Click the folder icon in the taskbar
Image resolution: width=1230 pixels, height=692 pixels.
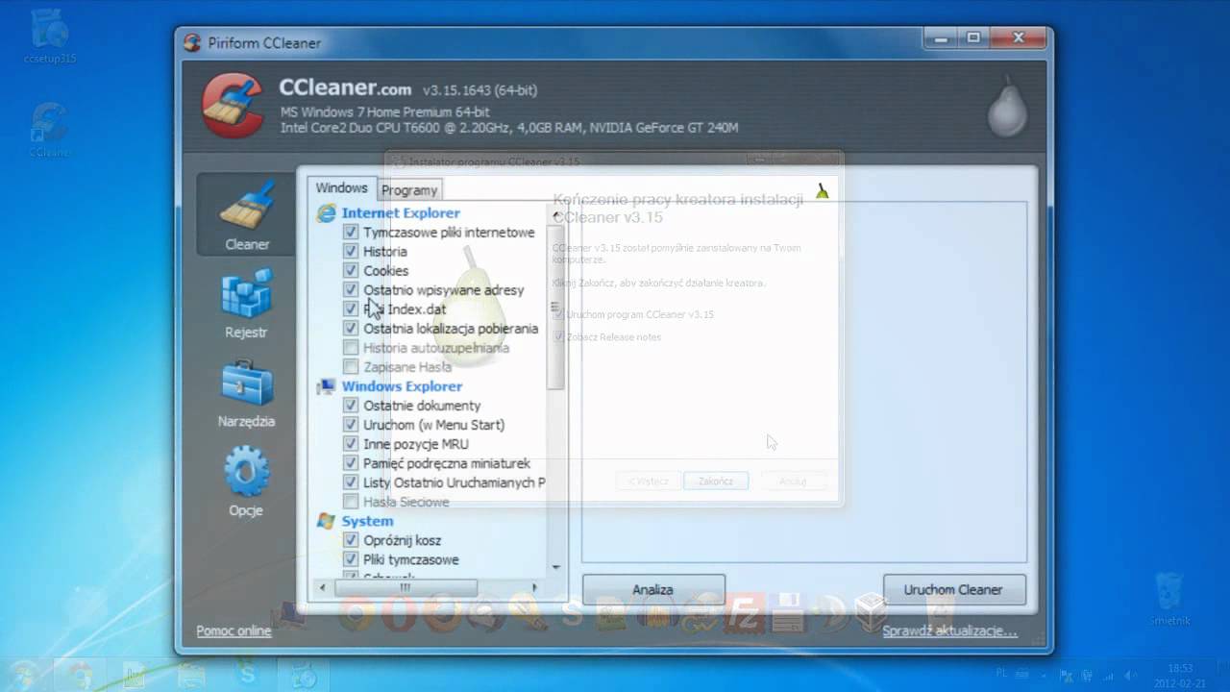(x=191, y=674)
